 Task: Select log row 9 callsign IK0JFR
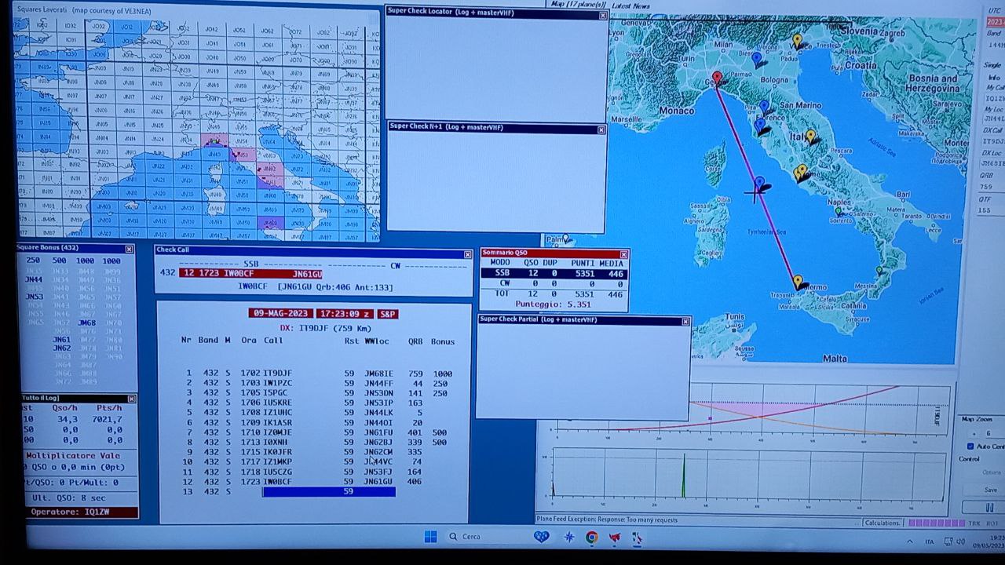[x=277, y=452]
